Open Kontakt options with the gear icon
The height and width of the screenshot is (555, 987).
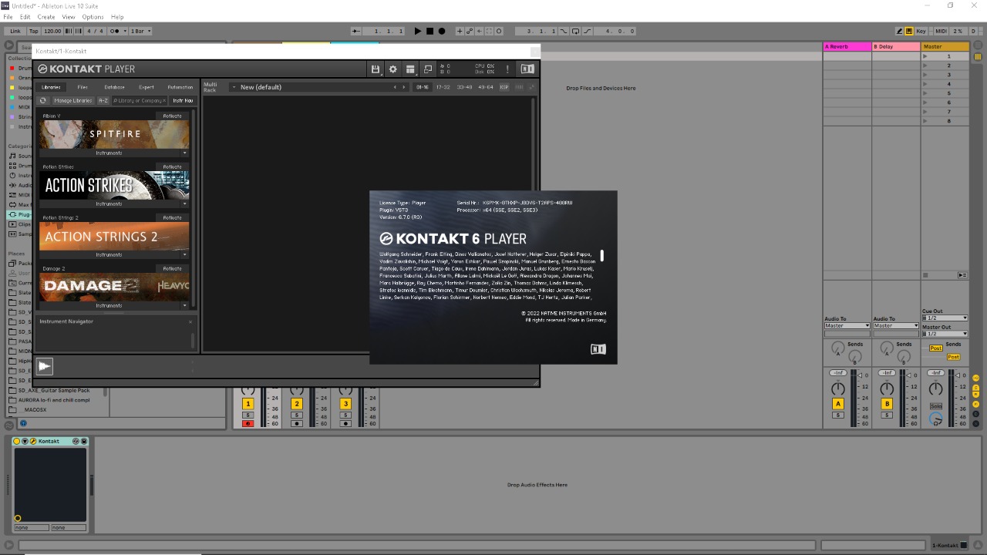pos(392,69)
